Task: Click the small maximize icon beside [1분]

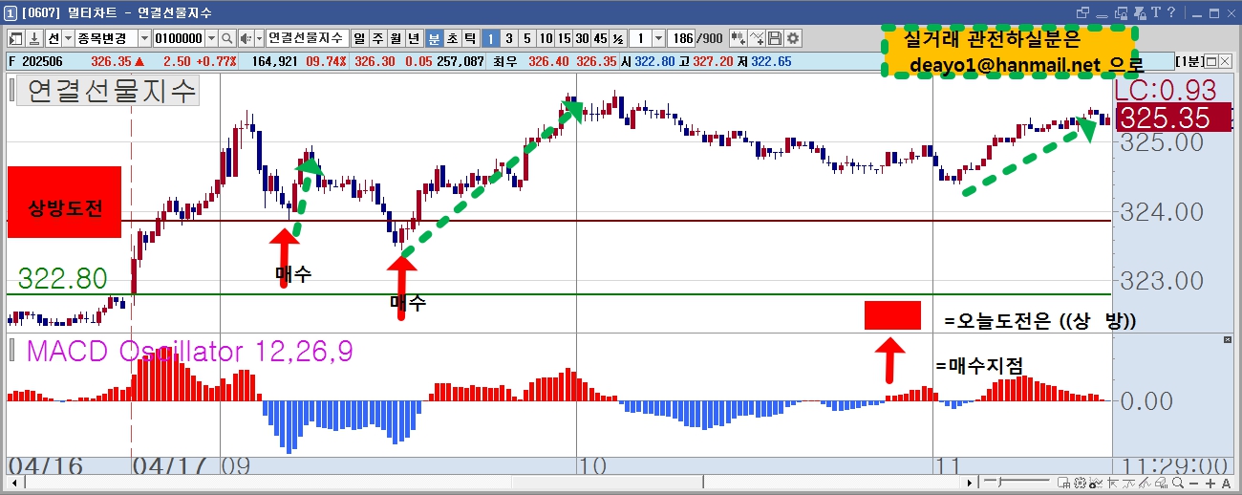Action: tap(1210, 61)
